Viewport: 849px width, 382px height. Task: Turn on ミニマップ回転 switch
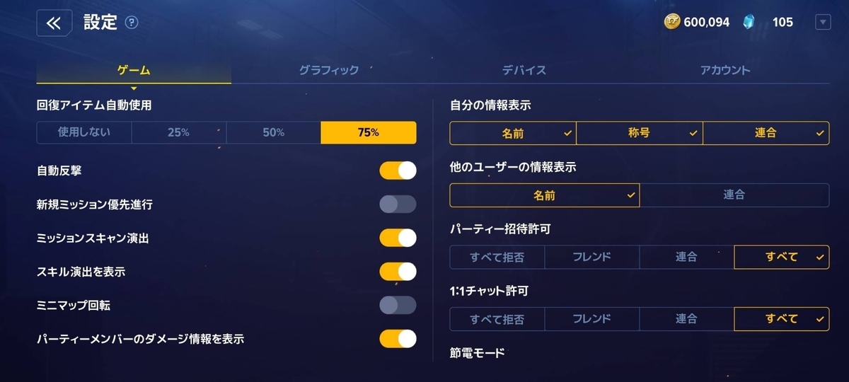point(398,305)
